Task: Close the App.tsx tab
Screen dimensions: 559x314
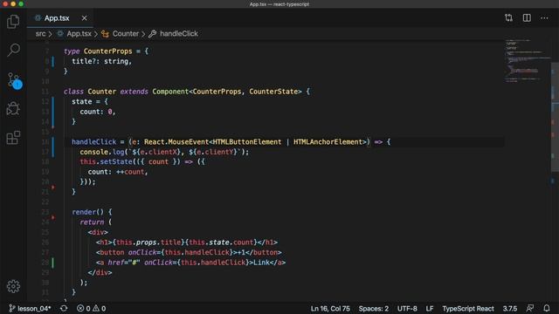Action: [84, 17]
